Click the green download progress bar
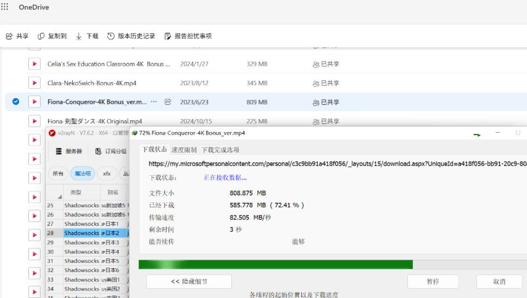The height and width of the screenshot is (298, 527). tap(275, 264)
